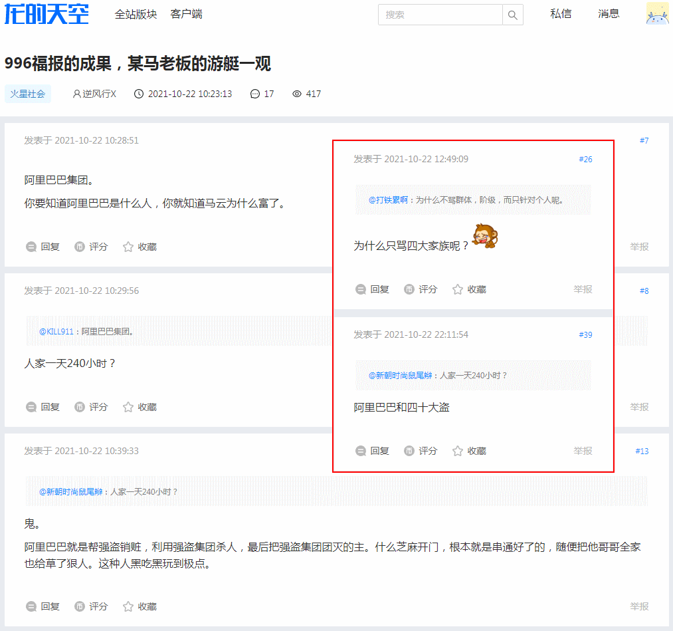Click the view count eye icon showing 417
The image size is (673, 631).
tap(296, 94)
